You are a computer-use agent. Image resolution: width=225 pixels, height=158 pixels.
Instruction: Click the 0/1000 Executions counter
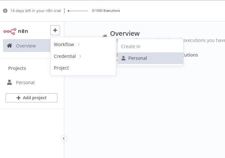[106, 11]
